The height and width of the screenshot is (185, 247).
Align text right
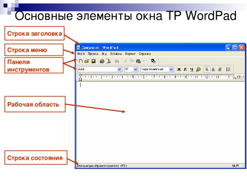tap(220, 69)
